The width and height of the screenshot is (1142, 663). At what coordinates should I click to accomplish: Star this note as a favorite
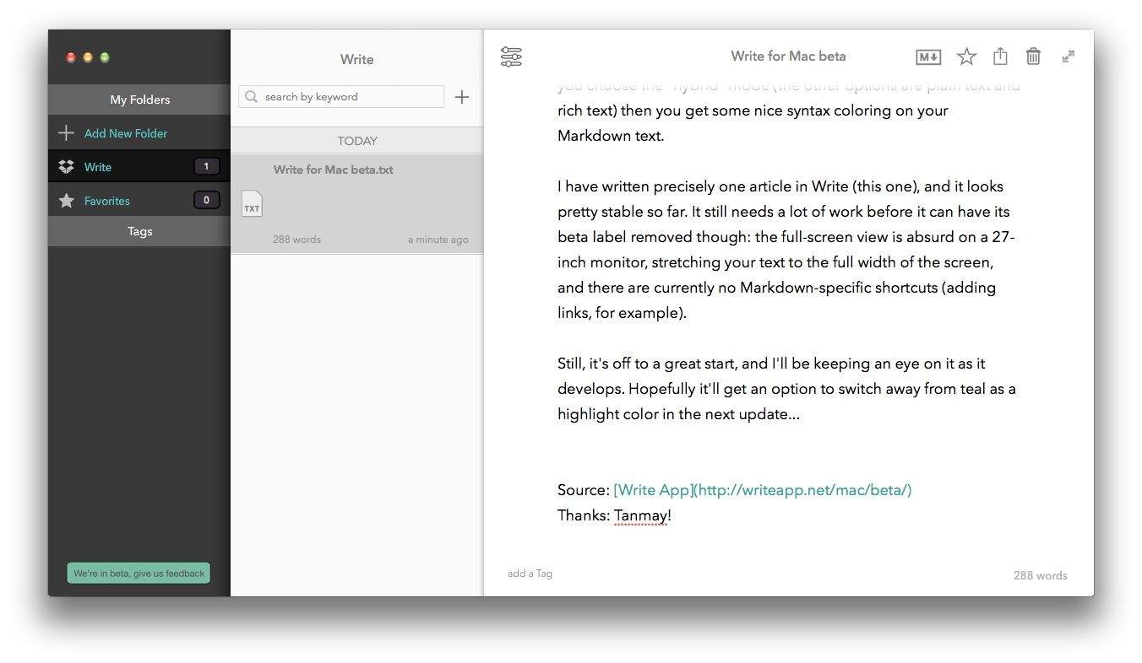click(966, 57)
